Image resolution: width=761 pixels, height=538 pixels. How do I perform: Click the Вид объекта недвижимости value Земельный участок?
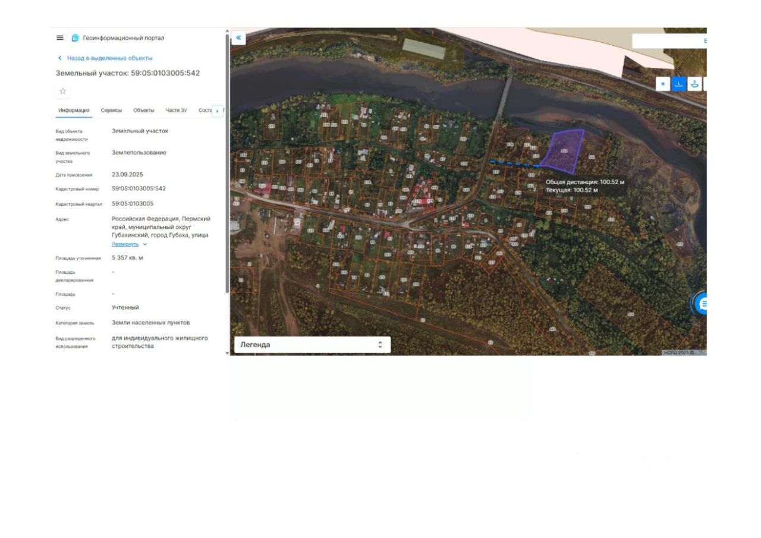(x=140, y=131)
